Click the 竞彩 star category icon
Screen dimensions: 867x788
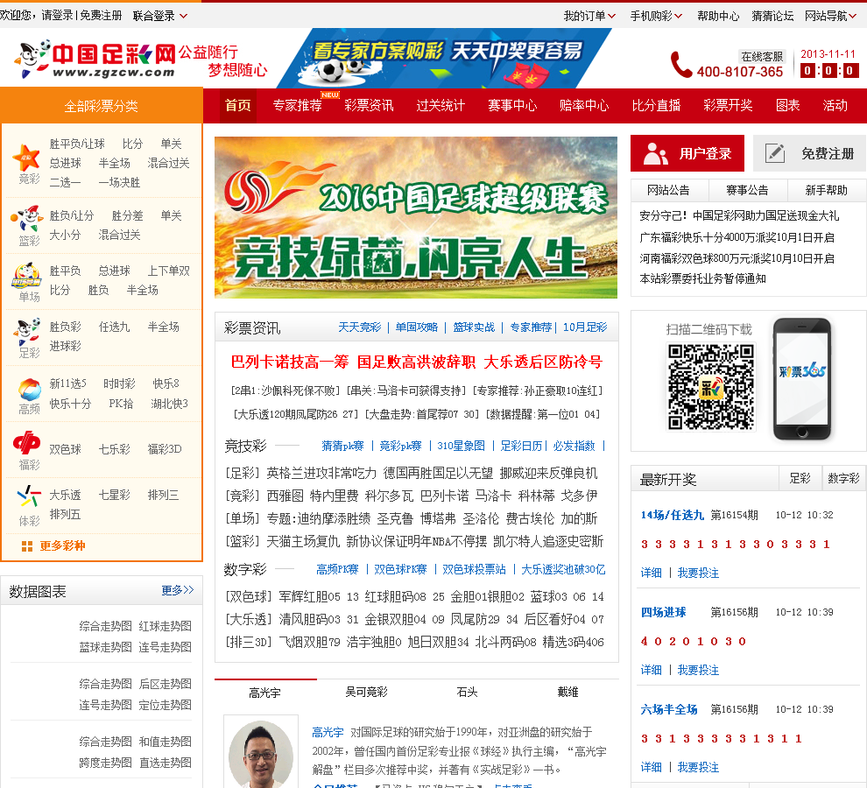26,157
